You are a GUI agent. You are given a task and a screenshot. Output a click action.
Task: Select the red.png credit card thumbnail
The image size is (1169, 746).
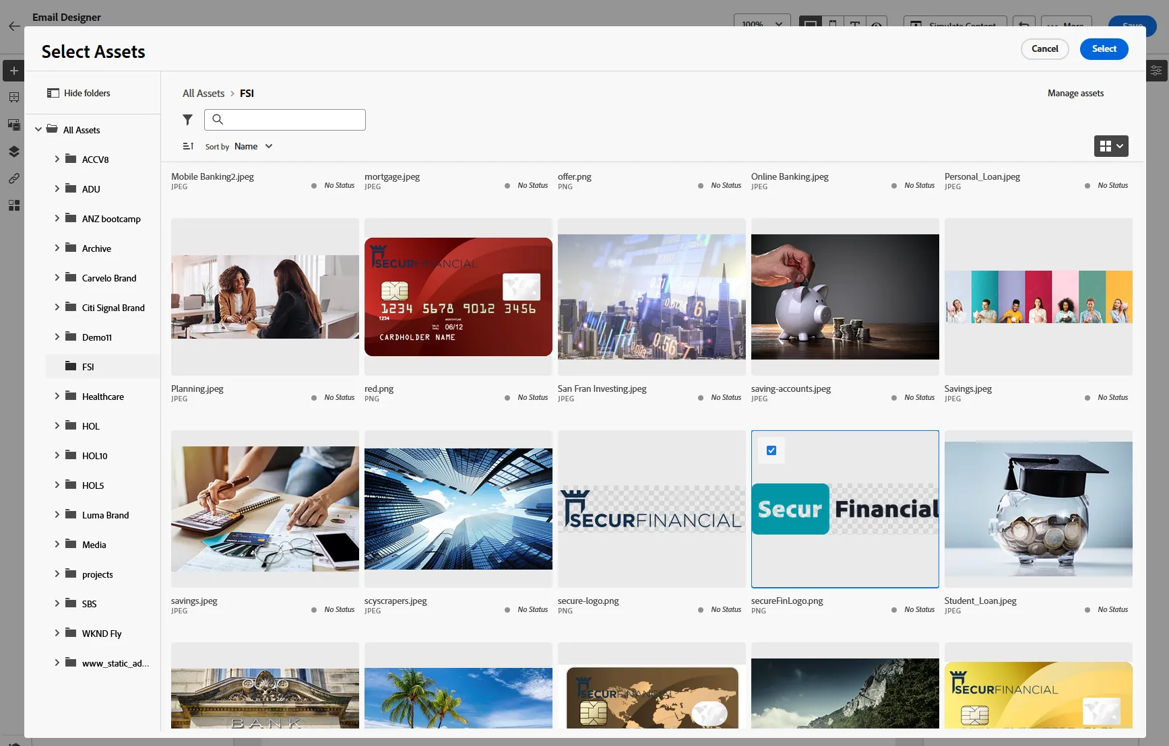click(x=458, y=297)
